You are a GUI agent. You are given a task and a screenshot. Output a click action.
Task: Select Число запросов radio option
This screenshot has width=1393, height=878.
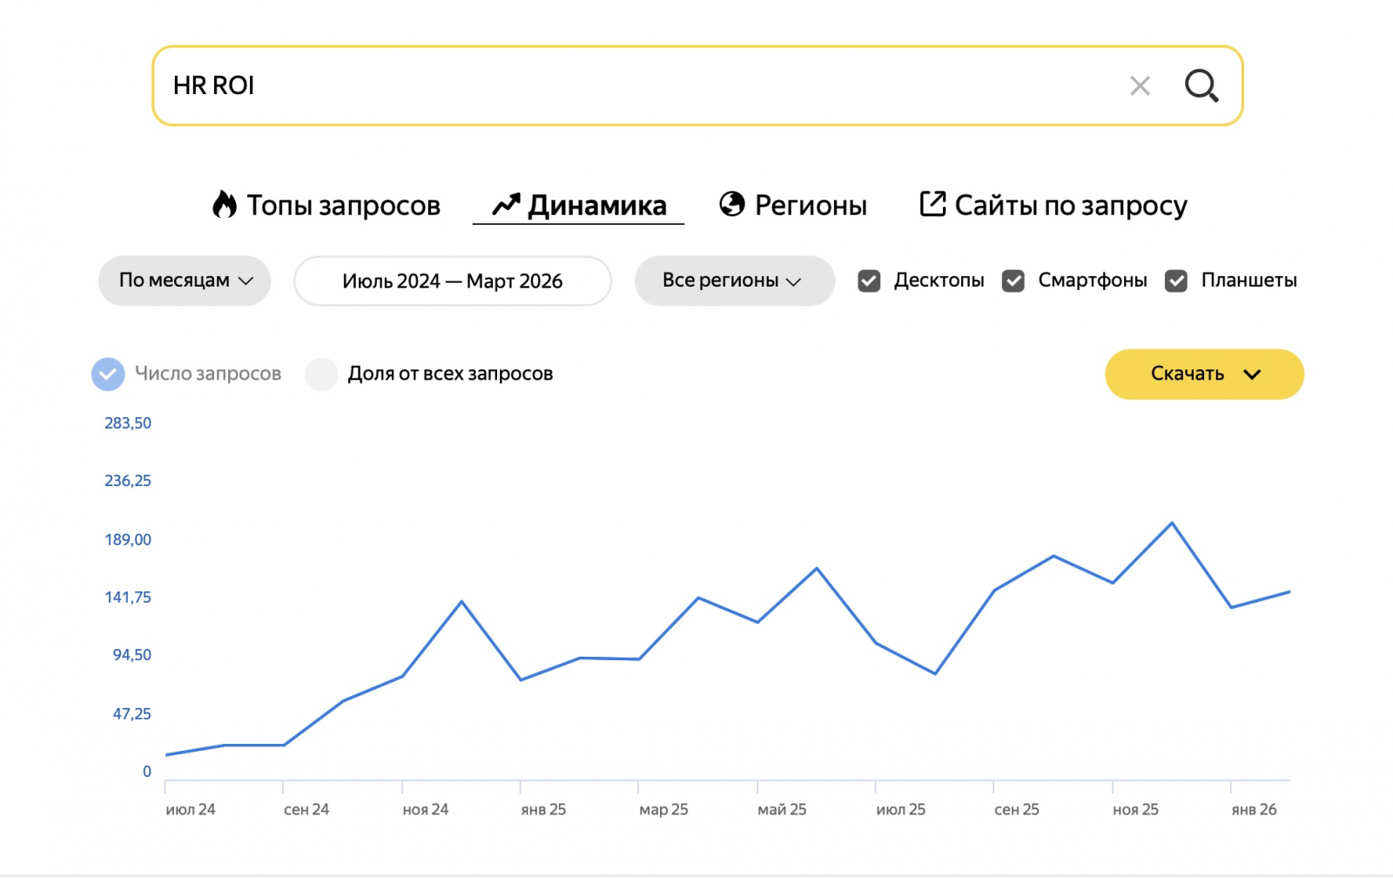[x=108, y=374]
